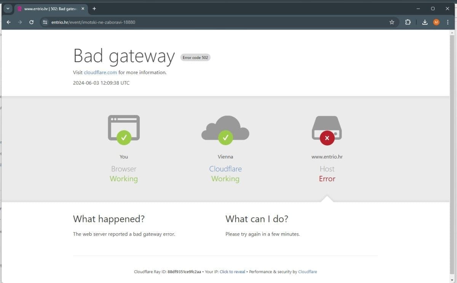Click the browser back arrow button

(9, 22)
